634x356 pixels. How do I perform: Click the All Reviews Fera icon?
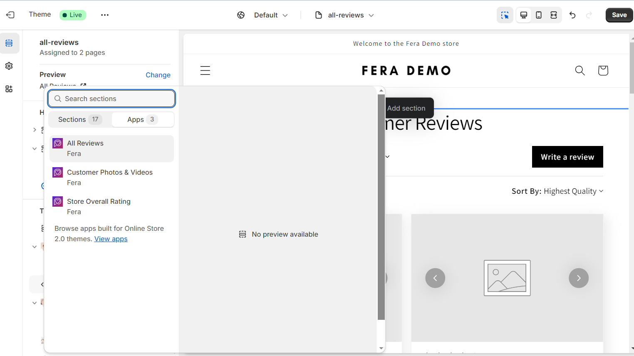click(x=58, y=143)
